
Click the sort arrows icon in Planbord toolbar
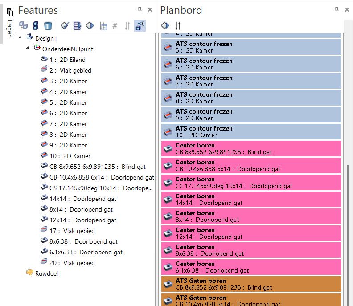(x=178, y=26)
